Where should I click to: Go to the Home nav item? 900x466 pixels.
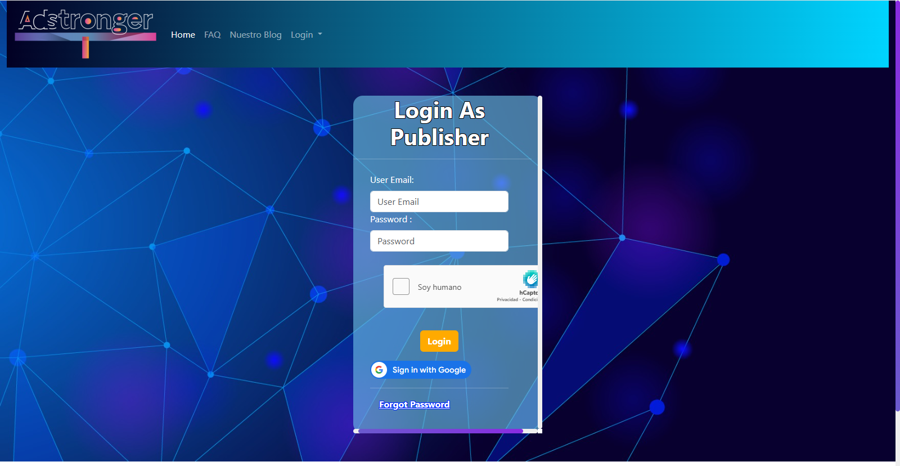pyautogui.click(x=183, y=35)
